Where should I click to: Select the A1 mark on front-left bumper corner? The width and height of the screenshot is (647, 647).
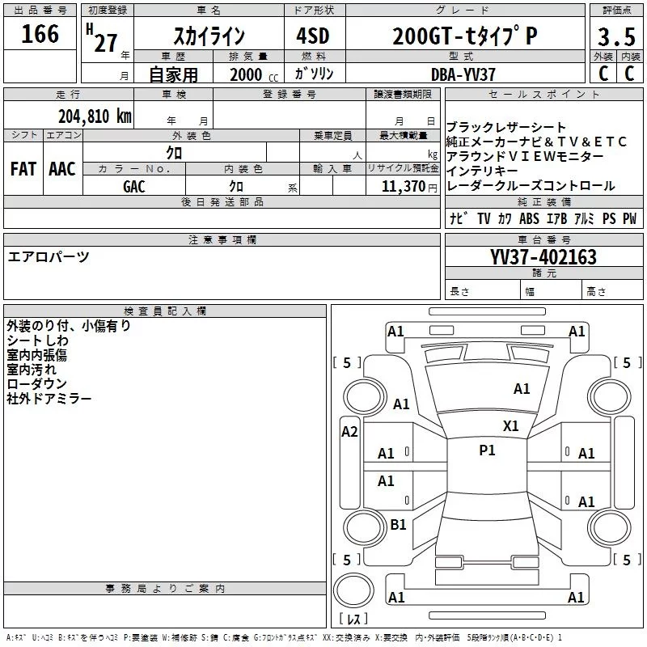[x=395, y=331]
